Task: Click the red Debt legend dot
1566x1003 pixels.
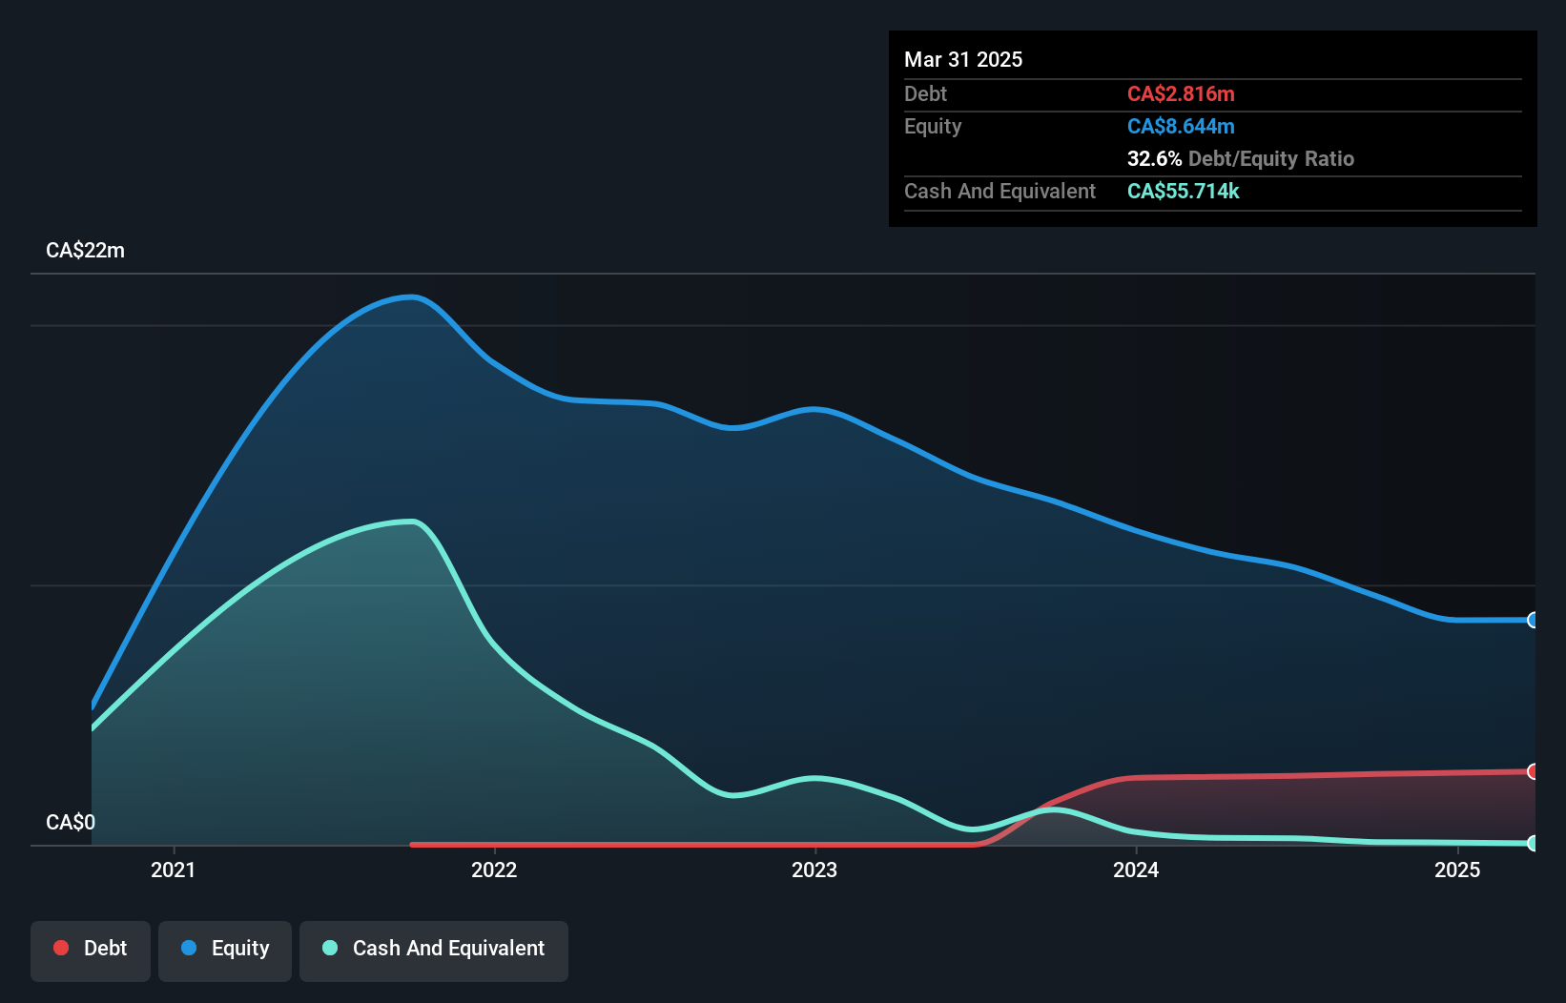Action: point(61,948)
